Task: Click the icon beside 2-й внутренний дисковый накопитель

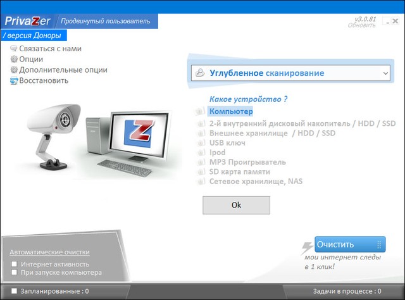Action: point(201,123)
